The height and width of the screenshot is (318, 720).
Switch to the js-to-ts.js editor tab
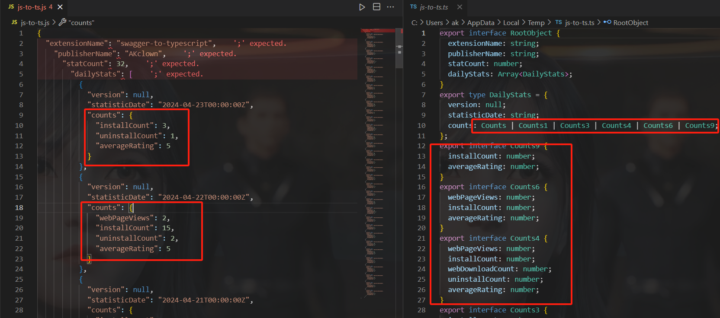tap(35, 7)
